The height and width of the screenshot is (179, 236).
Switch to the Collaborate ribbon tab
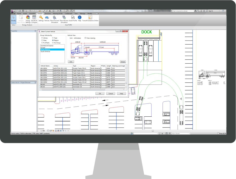coord(69,13)
